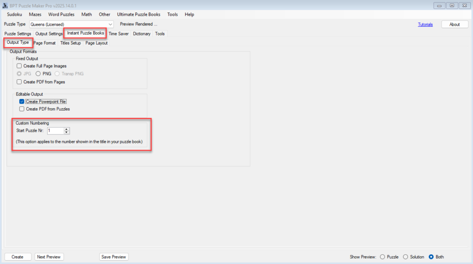This screenshot has width=473, height=264.
Task: Click the BPT Puzzle Maker app icon
Action: [x=5, y=5]
